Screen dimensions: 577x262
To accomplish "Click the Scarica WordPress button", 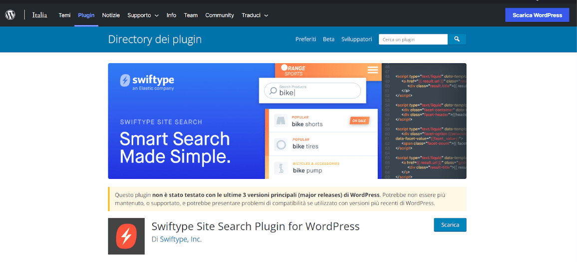I will [x=537, y=15].
